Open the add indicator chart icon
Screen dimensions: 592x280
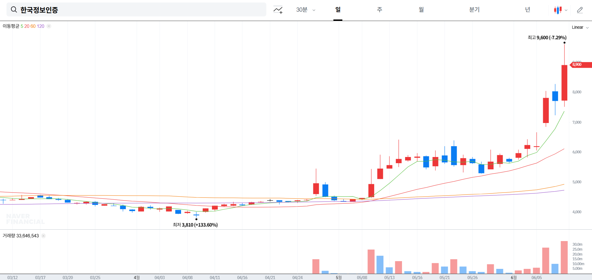coord(278,10)
